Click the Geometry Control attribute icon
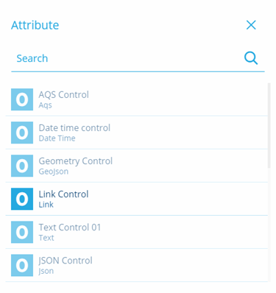 pos(22,166)
